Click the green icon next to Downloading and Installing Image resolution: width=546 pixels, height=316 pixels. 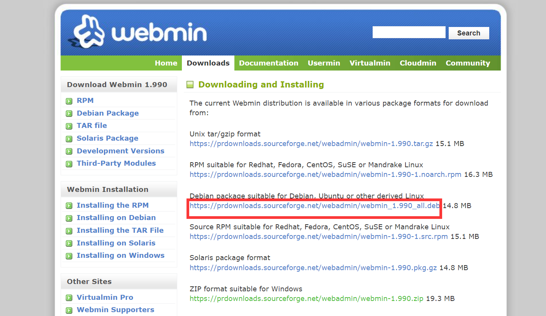point(190,84)
